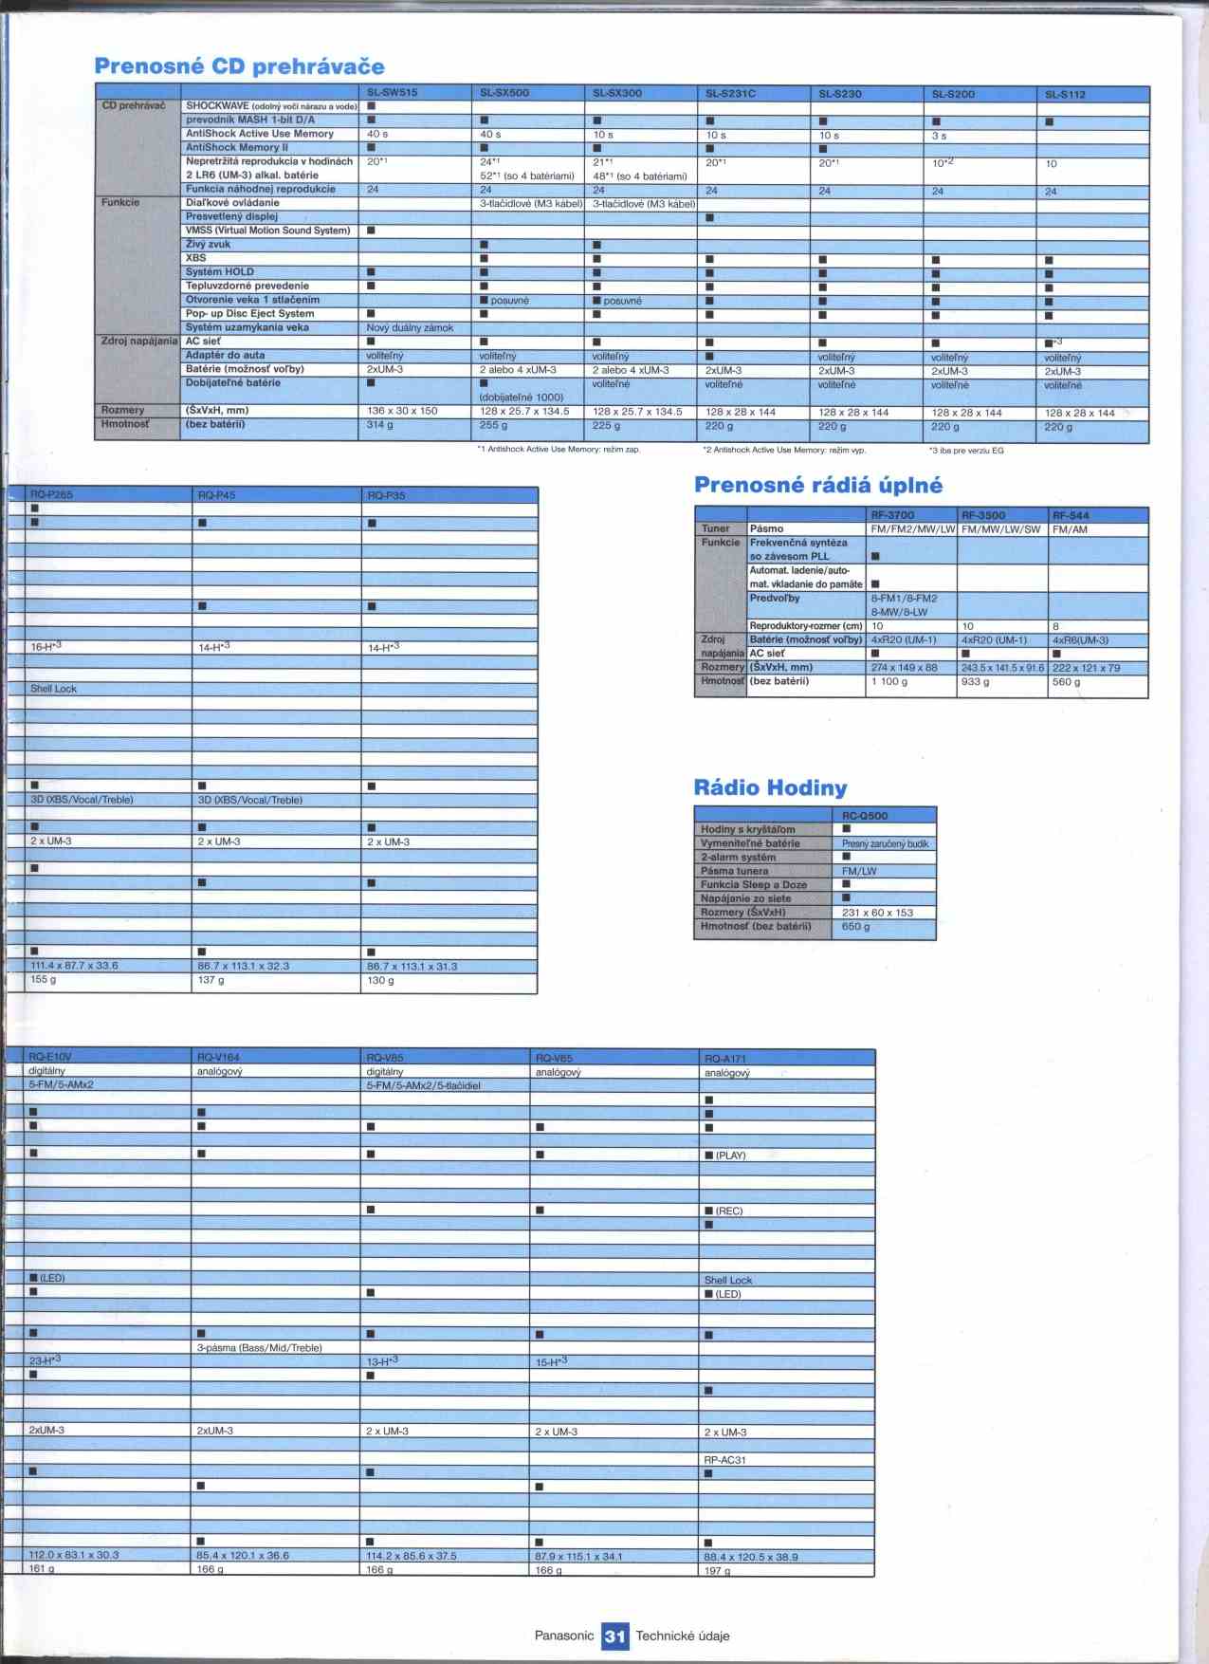Click the "Živý zvuk" row label

coord(210,244)
